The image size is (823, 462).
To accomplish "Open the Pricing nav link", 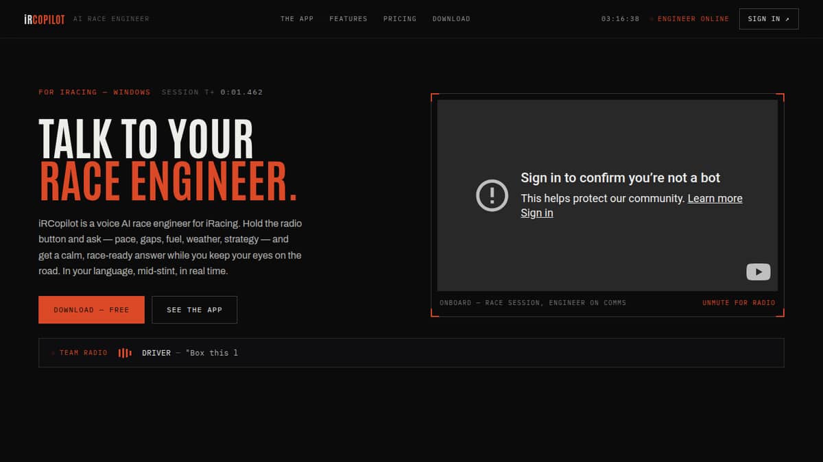I will click(400, 19).
